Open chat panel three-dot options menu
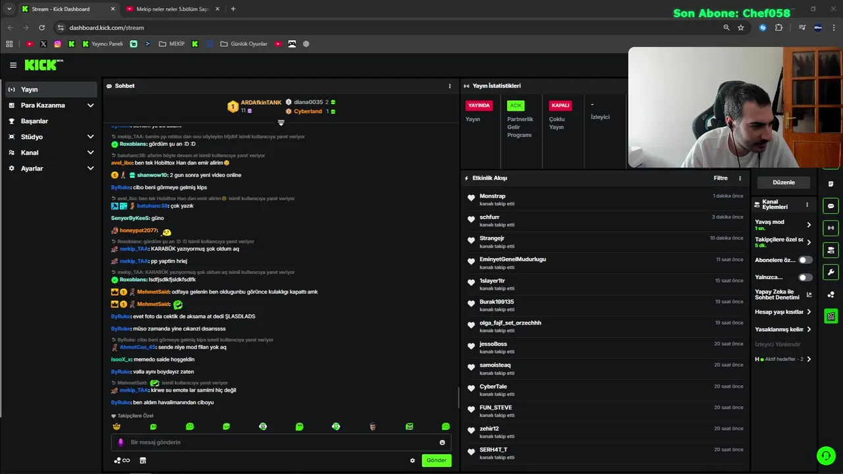The width and height of the screenshot is (843, 474). [x=450, y=86]
